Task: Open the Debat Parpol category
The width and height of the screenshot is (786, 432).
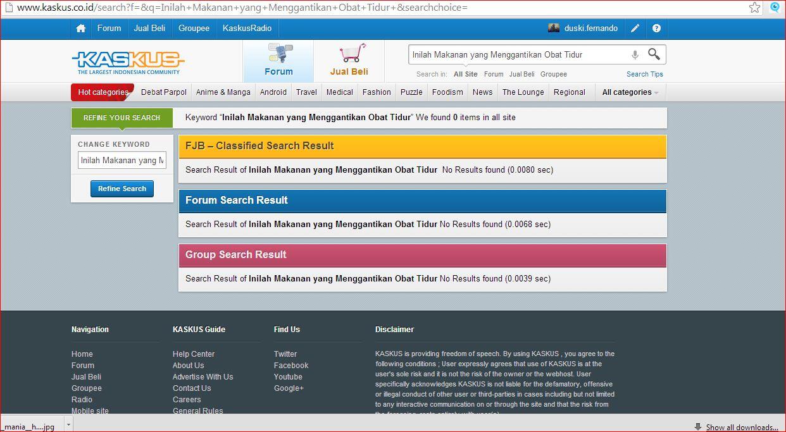Action: click(x=164, y=92)
